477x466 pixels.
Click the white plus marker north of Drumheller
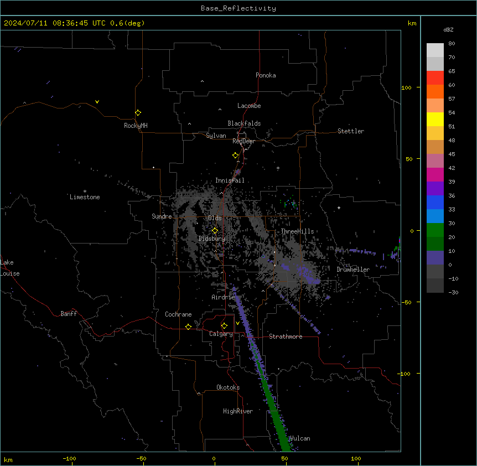(x=339, y=208)
